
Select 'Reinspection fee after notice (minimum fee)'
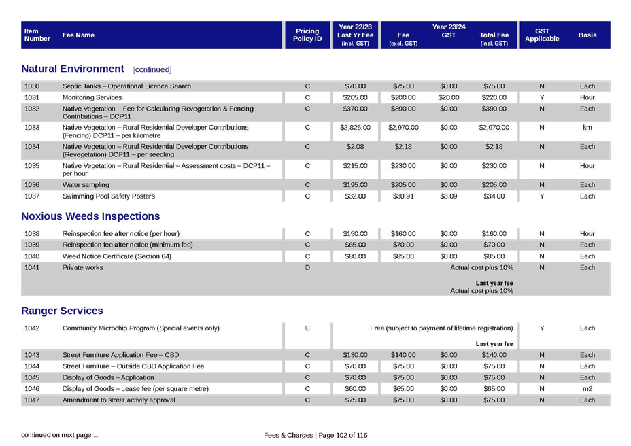point(128,245)
